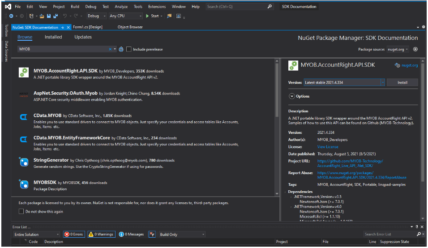The width and height of the screenshot is (428, 248).
Task: Navigate backward with the blue arrow
Action: point(11,16)
